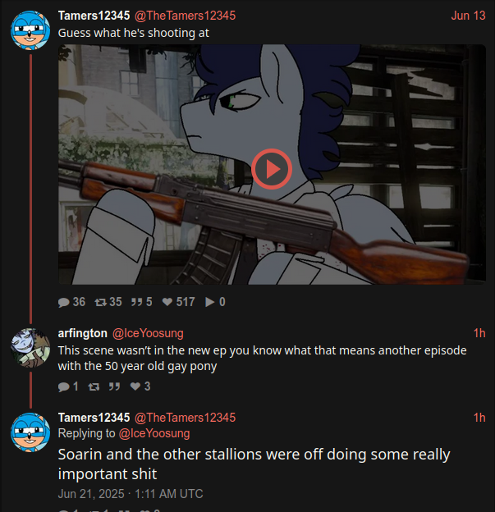Open @IceYoosung profile handle link

click(x=148, y=333)
